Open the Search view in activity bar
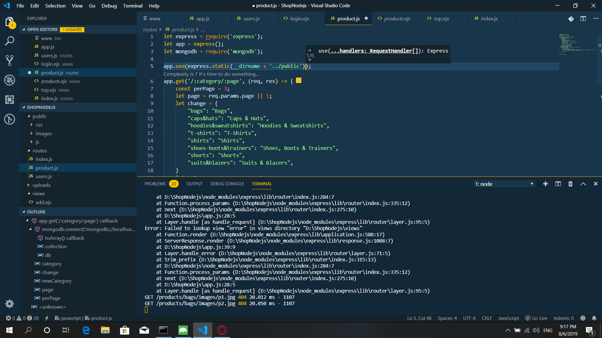This screenshot has width=602, height=338. point(9,41)
